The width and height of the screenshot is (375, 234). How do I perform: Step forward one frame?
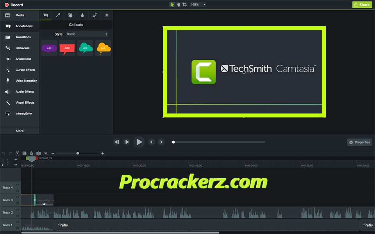[x=127, y=142]
